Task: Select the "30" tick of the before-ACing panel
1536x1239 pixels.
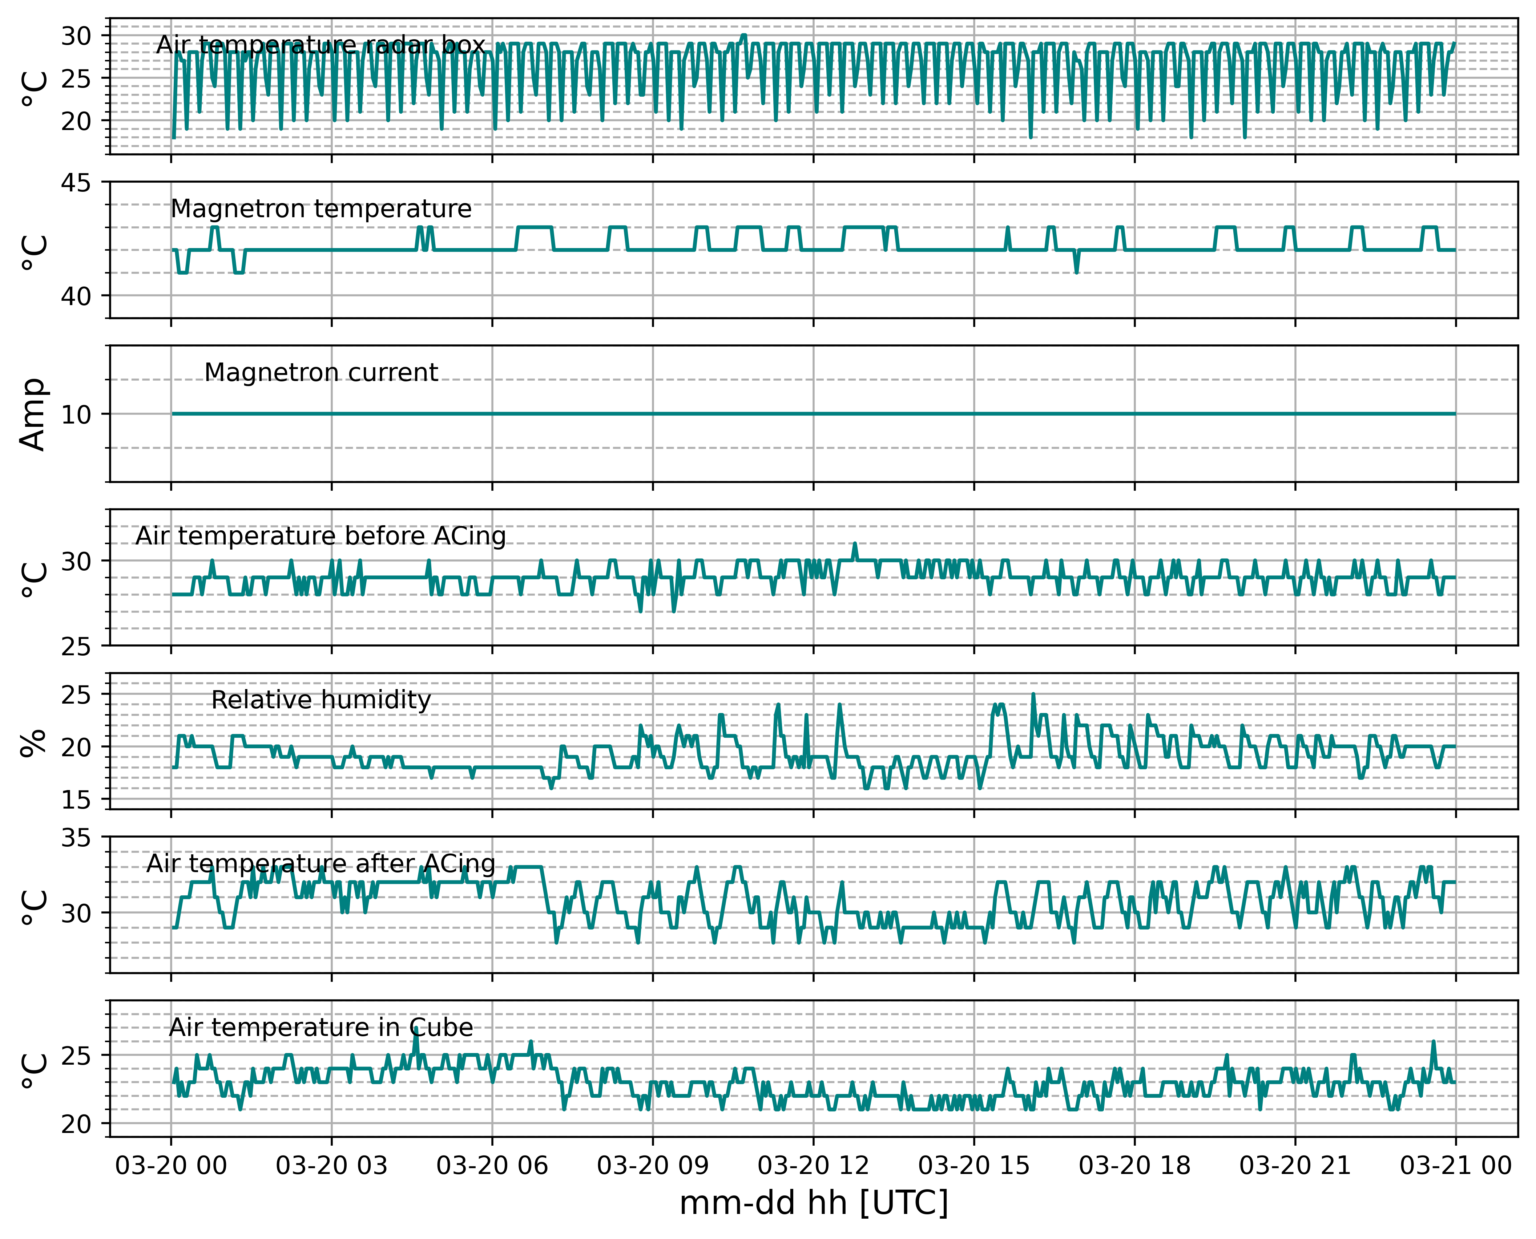Action: coord(76,561)
